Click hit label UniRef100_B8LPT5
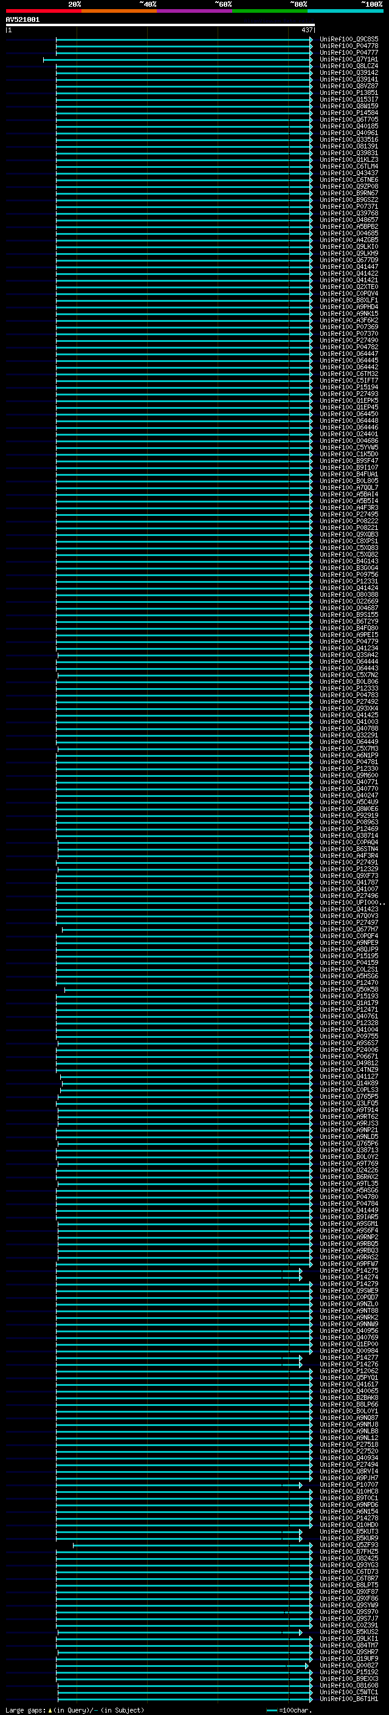Screen dimensions: 389x1715 pyautogui.click(x=349, y=1585)
